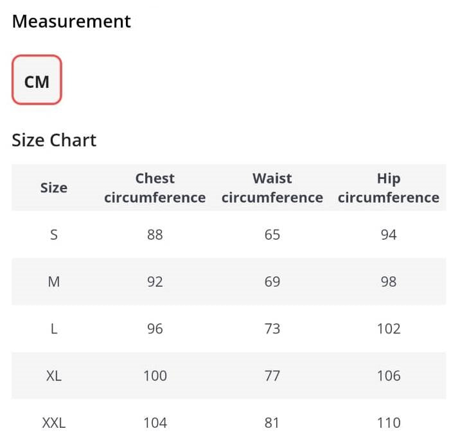Select the XL size row label

click(54, 376)
